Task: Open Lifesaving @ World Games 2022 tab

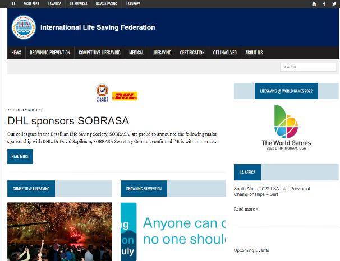Action: coord(286,91)
